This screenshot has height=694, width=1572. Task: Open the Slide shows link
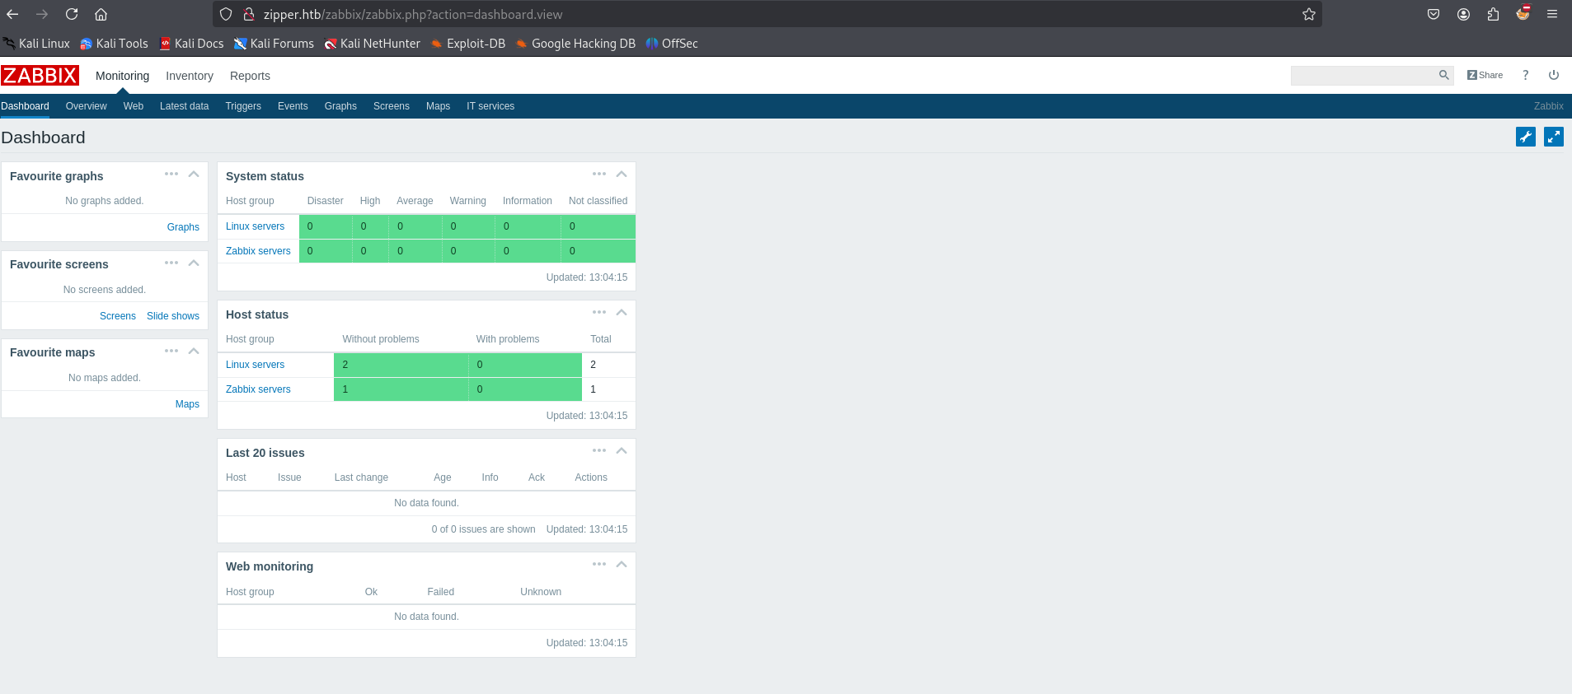[173, 316]
